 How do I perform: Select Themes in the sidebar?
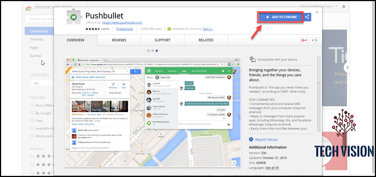36,39
